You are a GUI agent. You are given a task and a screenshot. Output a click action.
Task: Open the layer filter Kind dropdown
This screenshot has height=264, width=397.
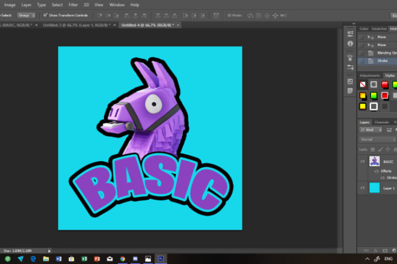coord(371,130)
